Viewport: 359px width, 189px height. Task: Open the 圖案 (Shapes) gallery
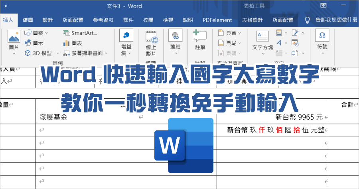(36, 33)
